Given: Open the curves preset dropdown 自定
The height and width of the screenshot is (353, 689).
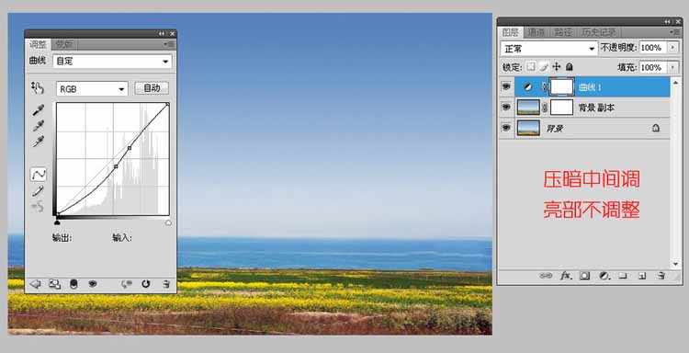Looking at the screenshot, I should (112, 61).
